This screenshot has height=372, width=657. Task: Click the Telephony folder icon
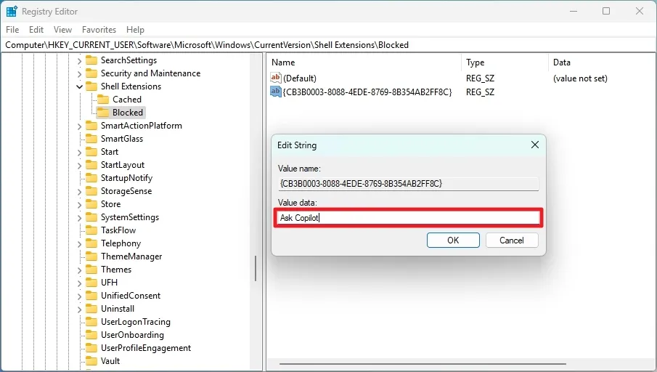[x=91, y=243]
